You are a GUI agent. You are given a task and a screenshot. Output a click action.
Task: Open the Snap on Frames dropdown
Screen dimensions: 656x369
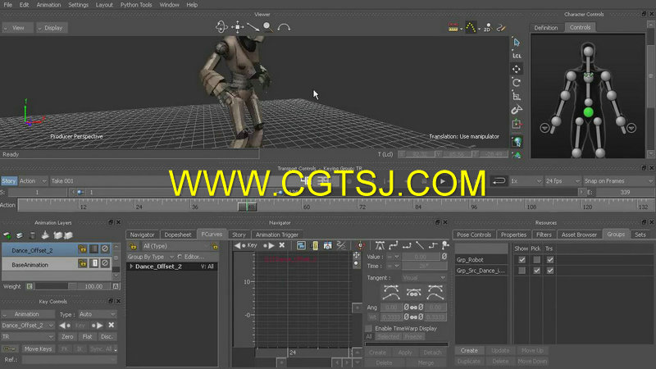[x=618, y=181]
